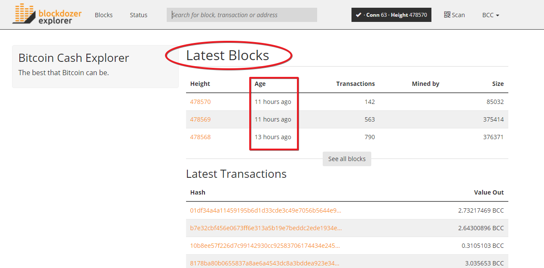Screen dimensions: 544x268
Task: Click 'The best that Bitcoin can be.' text
Action: tap(64, 73)
